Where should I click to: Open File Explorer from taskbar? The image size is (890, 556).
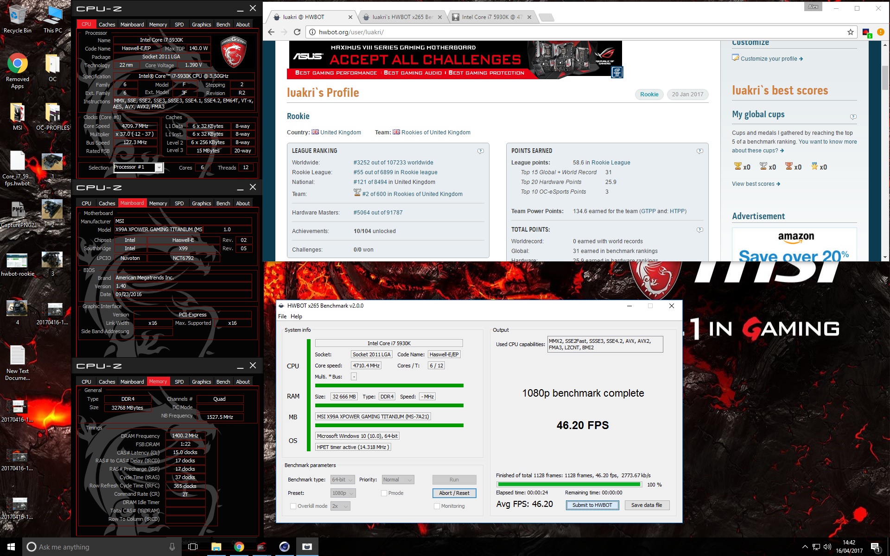tap(216, 547)
